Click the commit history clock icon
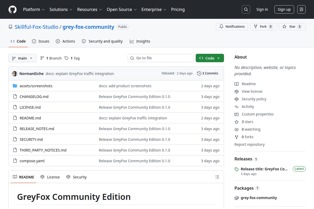This screenshot has width=314, height=209. [x=199, y=73]
